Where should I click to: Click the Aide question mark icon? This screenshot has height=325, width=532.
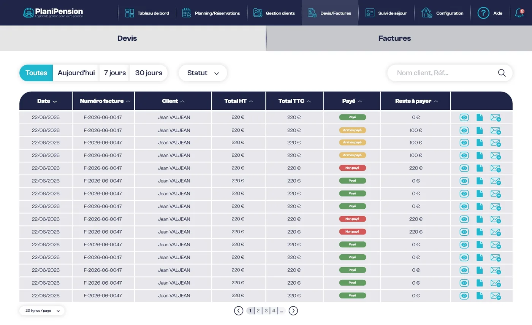pyautogui.click(x=483, y=13)
